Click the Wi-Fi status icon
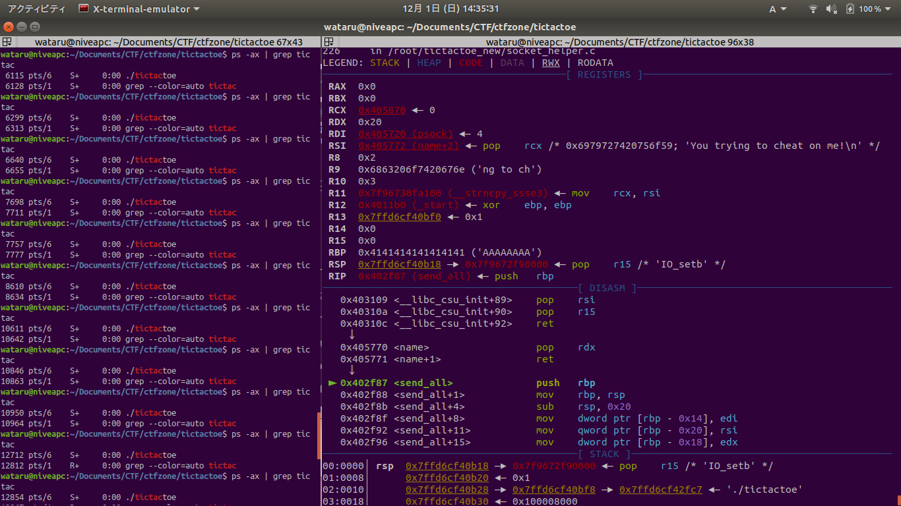Screen dimensions: 901x506 (x=813, y=9)
